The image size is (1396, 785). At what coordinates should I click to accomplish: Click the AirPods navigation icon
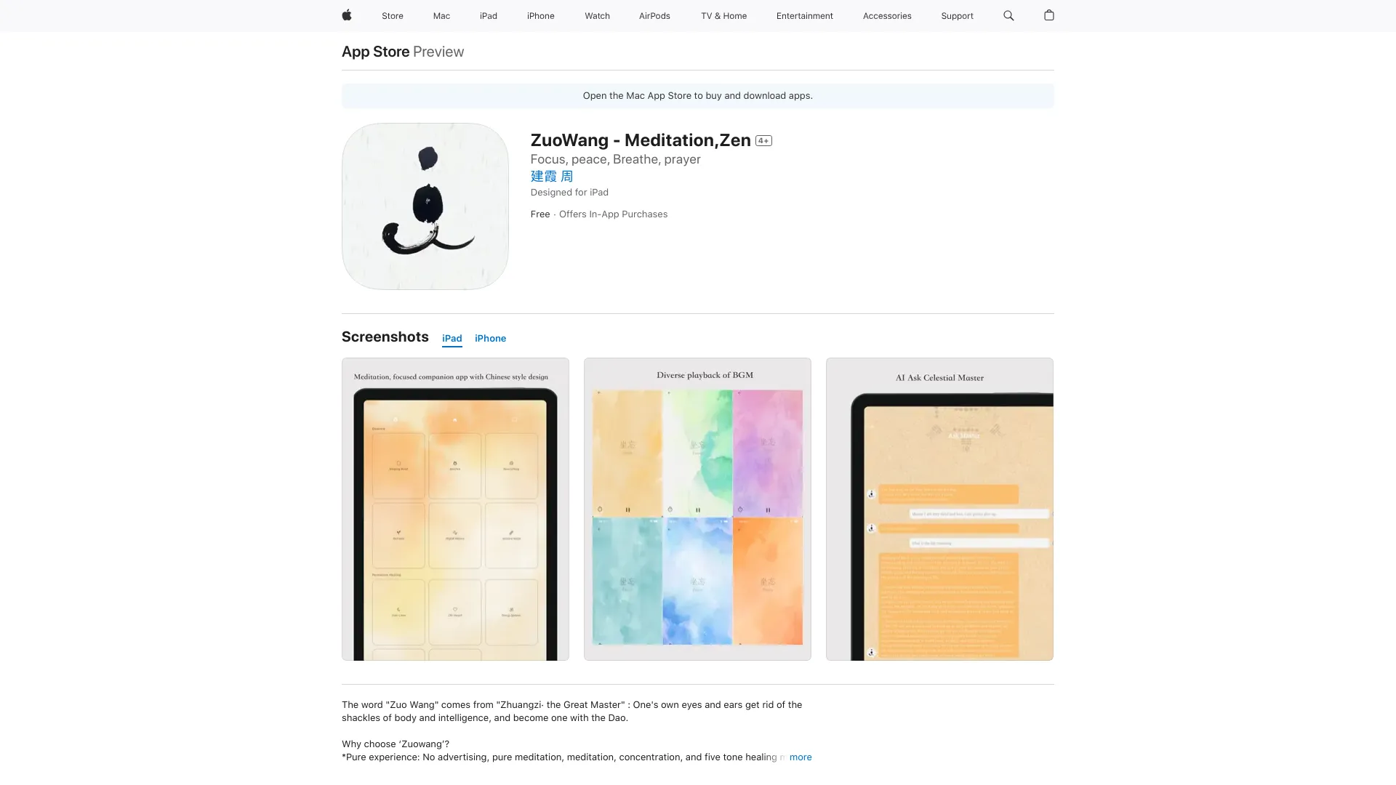(655, 15)
